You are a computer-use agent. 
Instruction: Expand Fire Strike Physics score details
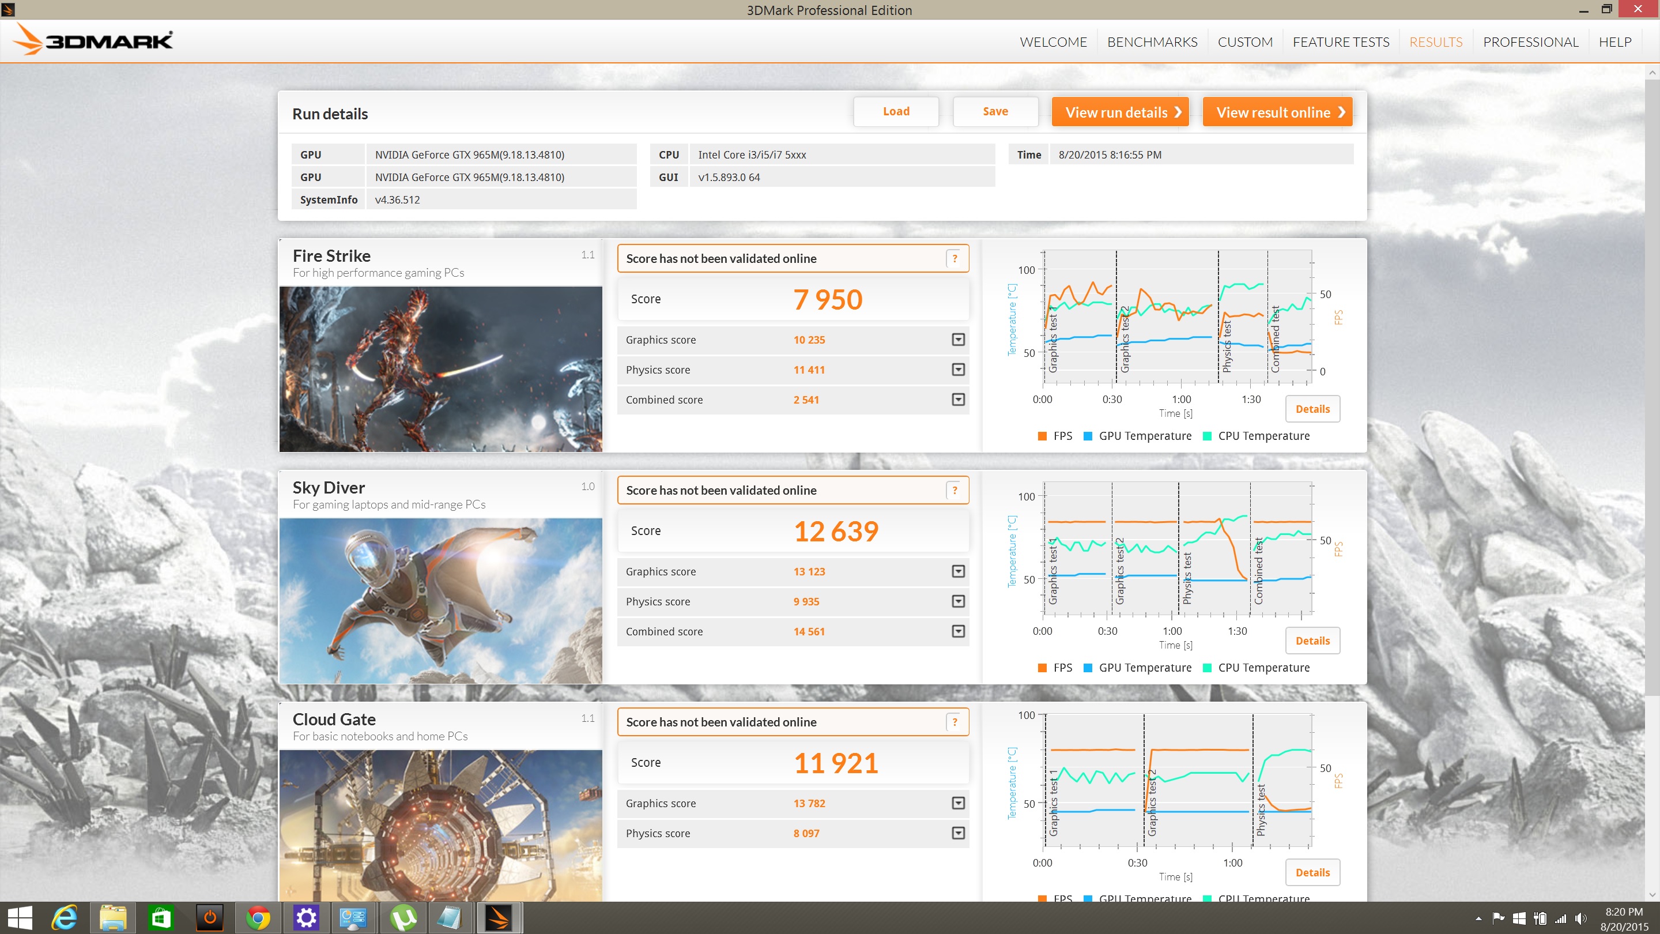coord(958,370)
